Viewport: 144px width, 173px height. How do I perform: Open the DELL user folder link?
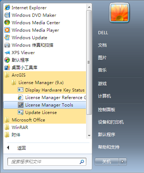click(x=103, y=33)
